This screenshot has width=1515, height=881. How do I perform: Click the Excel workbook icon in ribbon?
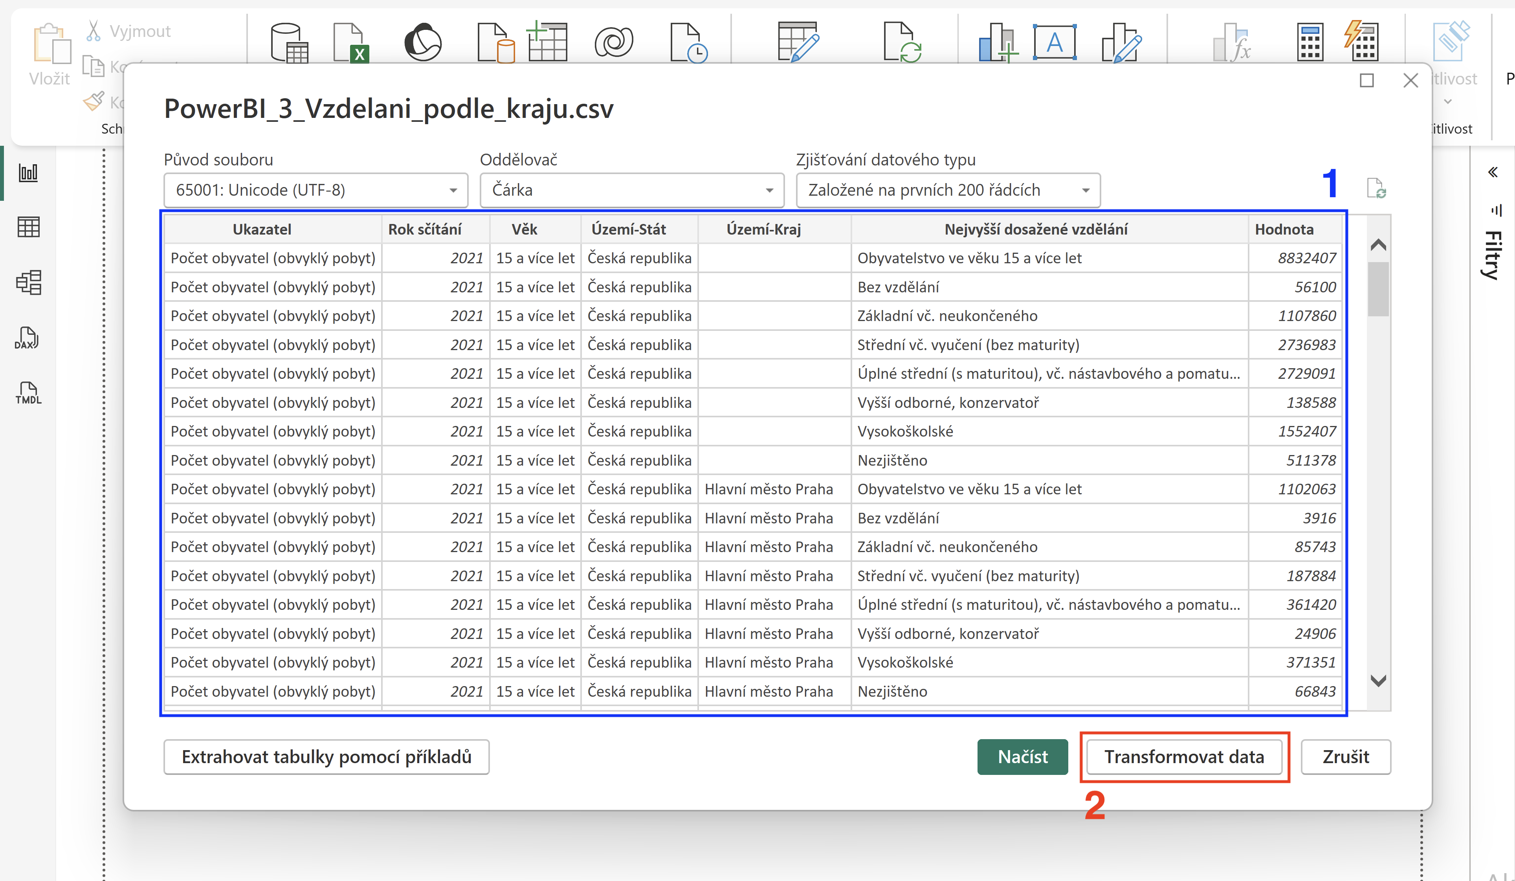click(x=351, y=42)
